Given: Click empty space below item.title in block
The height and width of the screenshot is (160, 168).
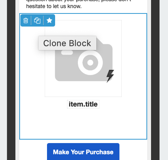Looking at the screenshot, I should (83, 123).
